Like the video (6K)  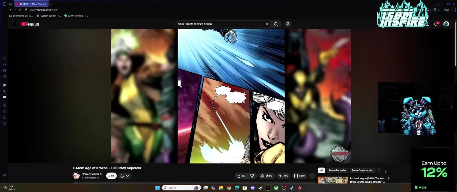pos(241,176)
